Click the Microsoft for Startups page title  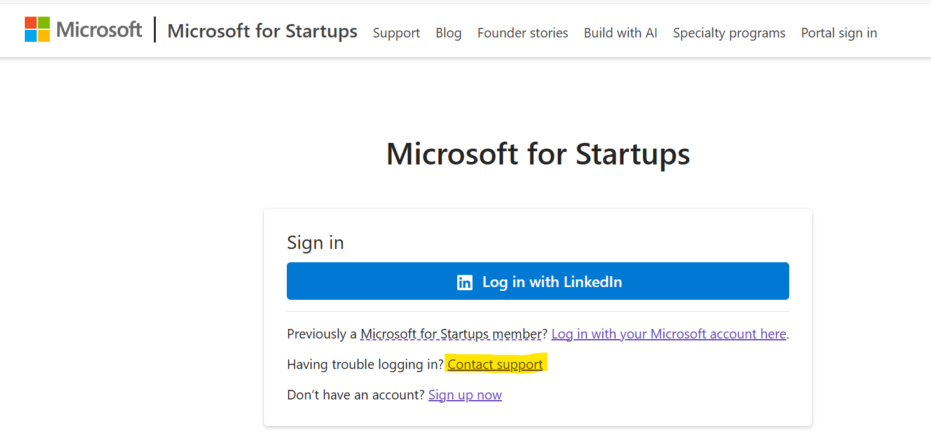tap(538, 154)
